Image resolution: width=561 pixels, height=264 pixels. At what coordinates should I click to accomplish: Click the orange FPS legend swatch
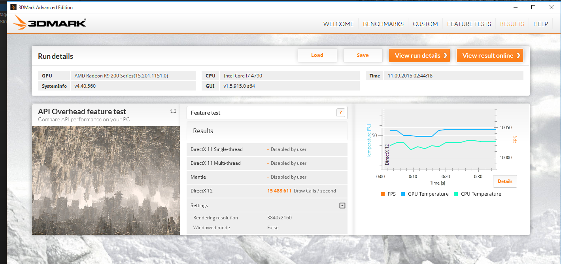click(x=382, y=194)
